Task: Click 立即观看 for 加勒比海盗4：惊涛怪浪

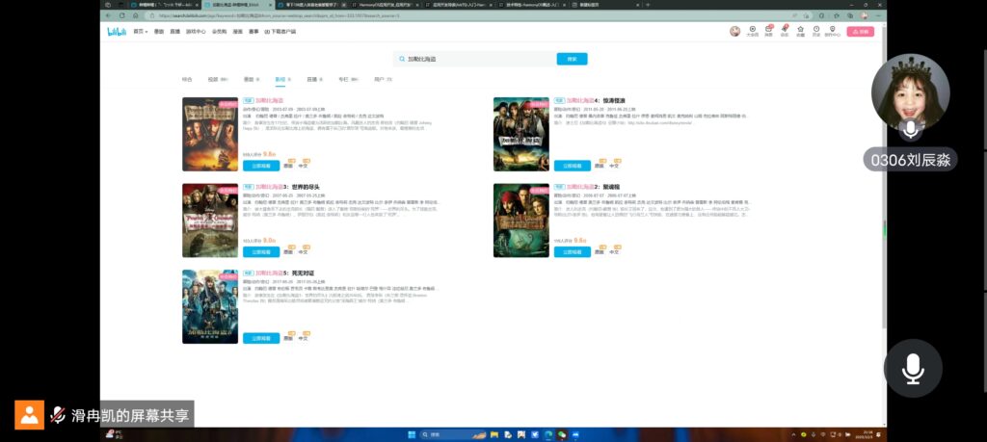Action: tap(573, 166)
